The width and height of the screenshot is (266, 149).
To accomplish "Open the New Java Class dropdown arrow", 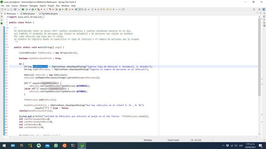I will (x=63, y=10).
